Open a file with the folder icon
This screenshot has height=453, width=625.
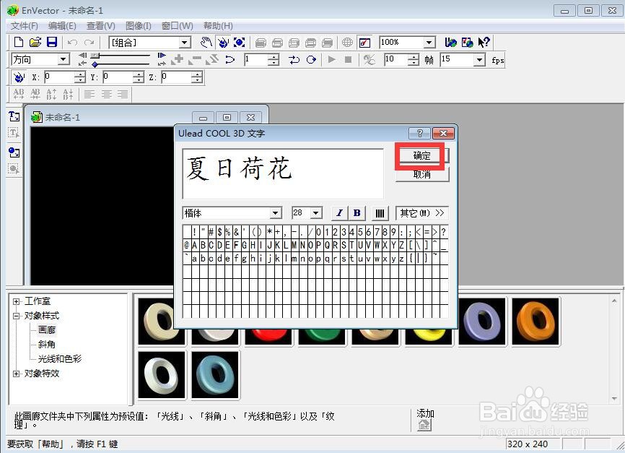(35, 43)
